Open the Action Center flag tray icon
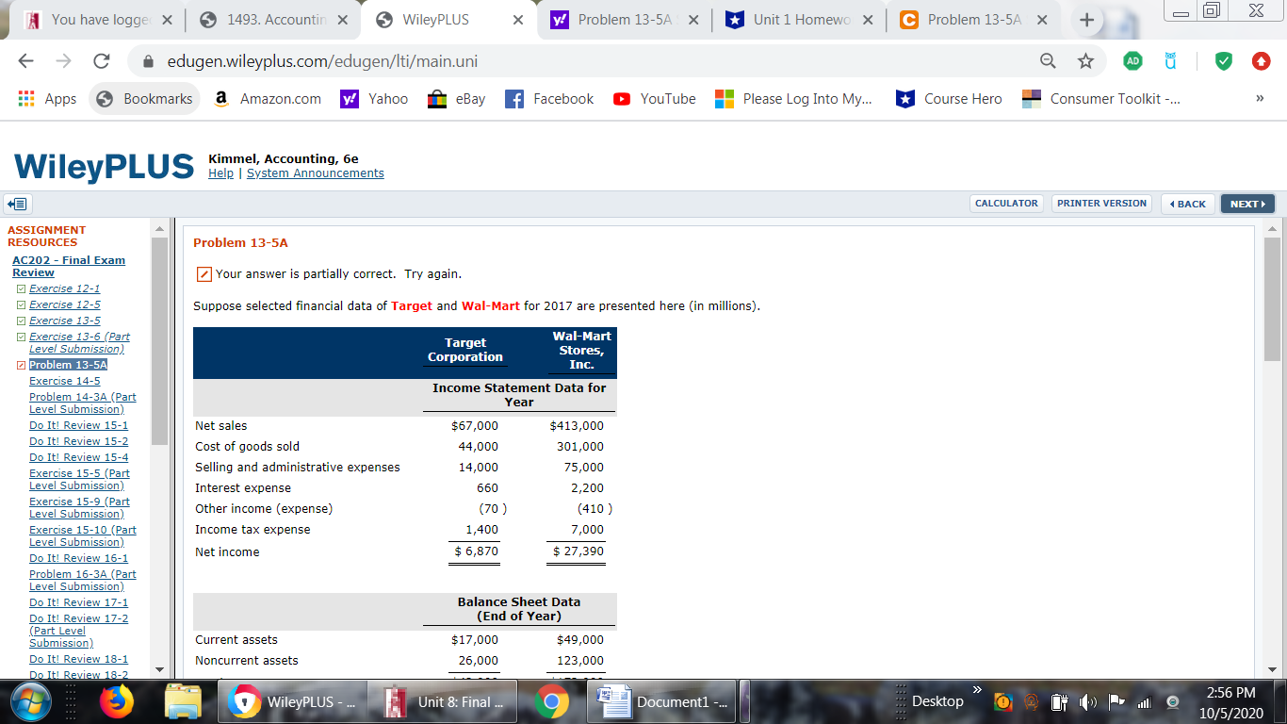The image size is (1287, 724). tap(1116, 701)
